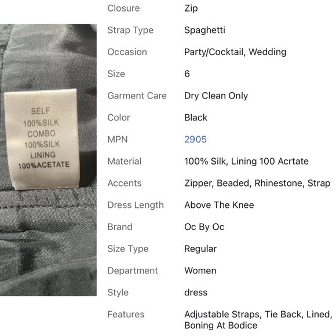This screenshot has height=336, width=336.
Task: Click the Adjustable Straps features text
Action: click(x=222, y=315)
